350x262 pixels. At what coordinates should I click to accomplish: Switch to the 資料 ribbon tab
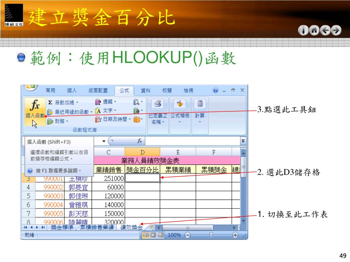(146, 90)
